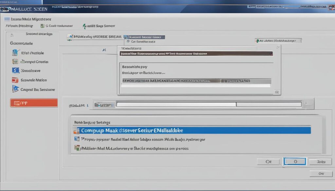Viewport: 335px width, 191px height.
Task: Click the resize grip icon at the dialog's bottom-right
Action: tap(277, 92)
